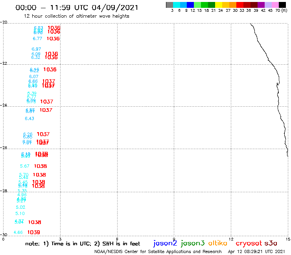The width and height of the screenshot is (291, 255).
Task: Click the wave height value 4.96
Action: 22,195
